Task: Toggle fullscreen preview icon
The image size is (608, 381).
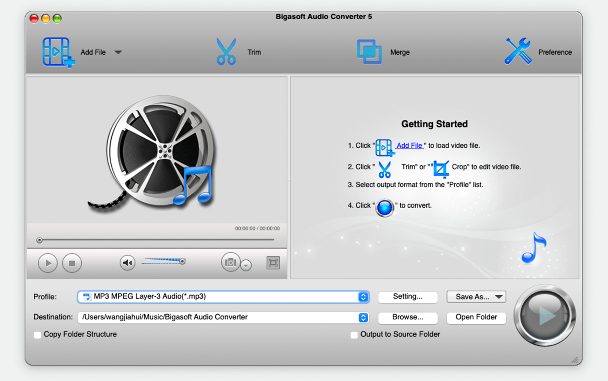Action: point(273,262)
